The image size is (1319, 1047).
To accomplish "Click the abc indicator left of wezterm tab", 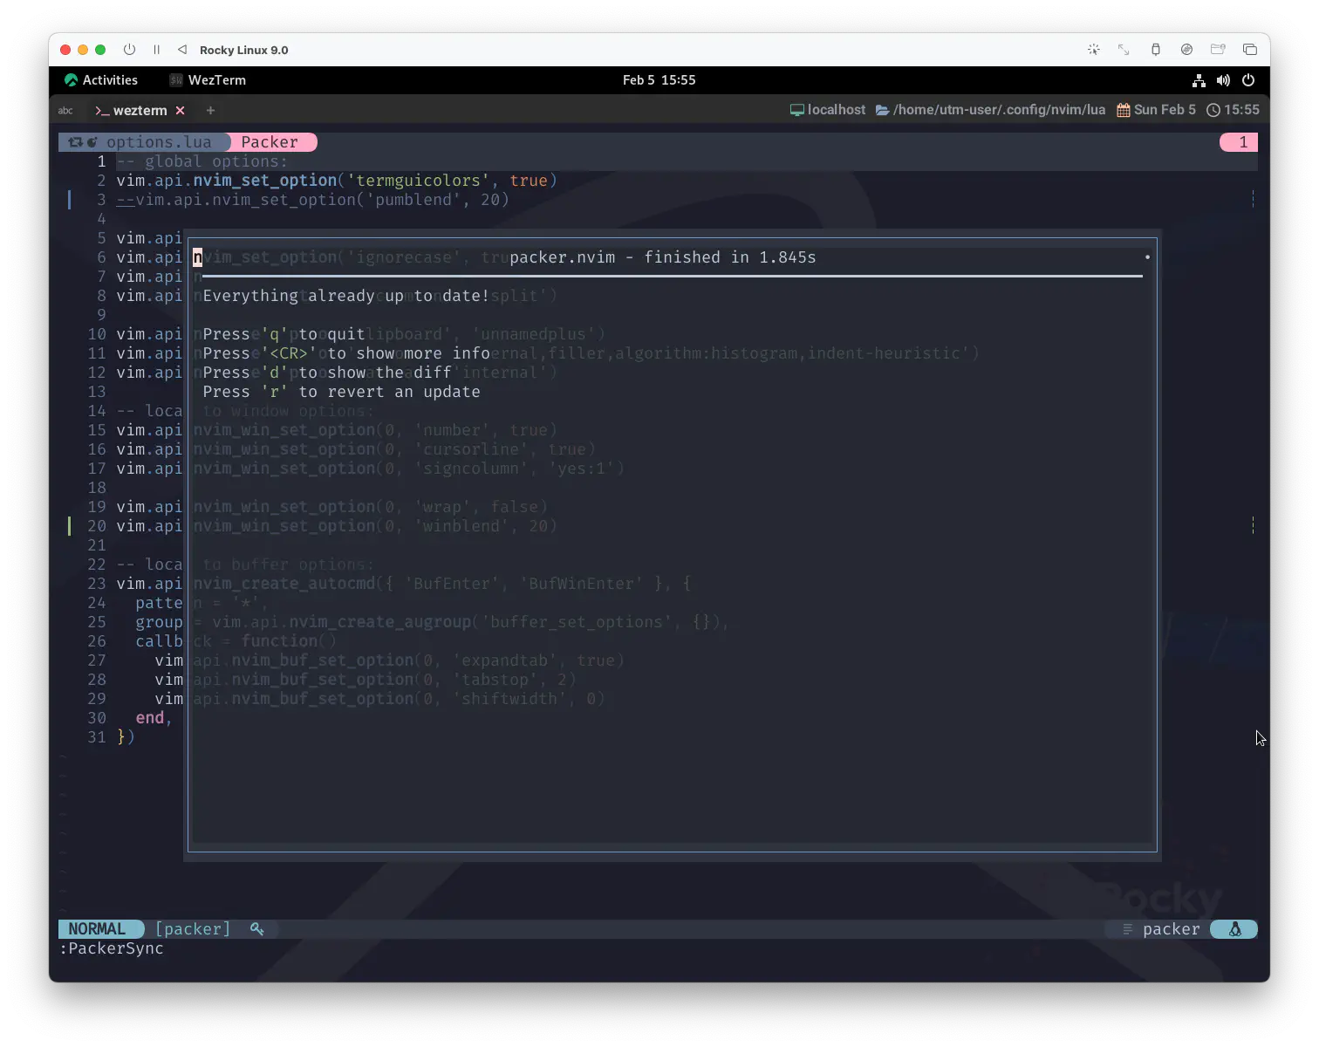I will tap(65, 111).
